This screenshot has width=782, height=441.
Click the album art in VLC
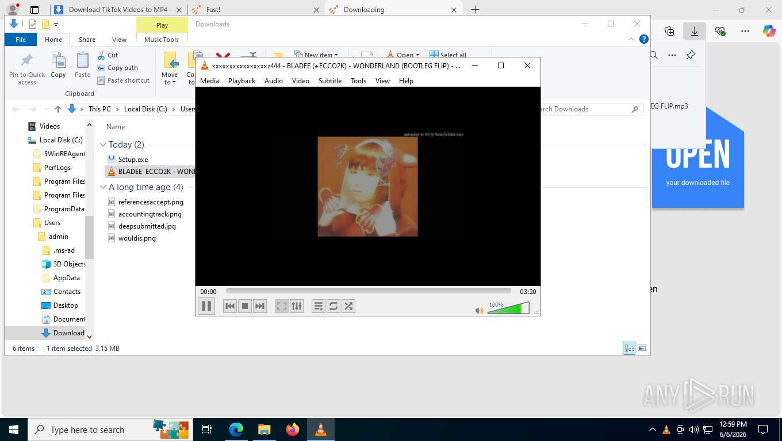(368, 187)
